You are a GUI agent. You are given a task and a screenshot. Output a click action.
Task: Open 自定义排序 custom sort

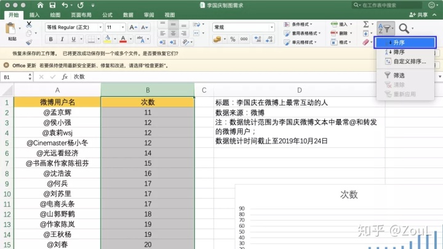pos(405,61)
